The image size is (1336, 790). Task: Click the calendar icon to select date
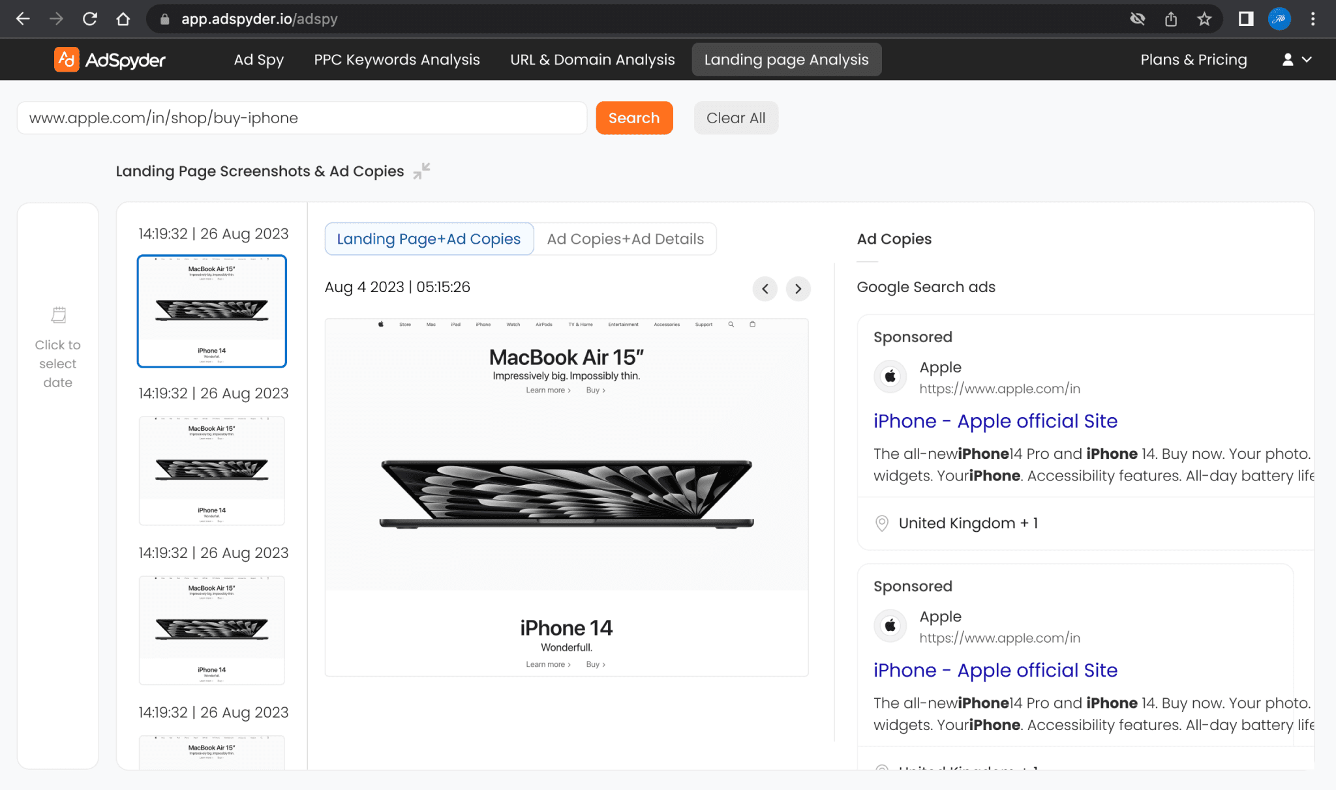coord(58,315)
